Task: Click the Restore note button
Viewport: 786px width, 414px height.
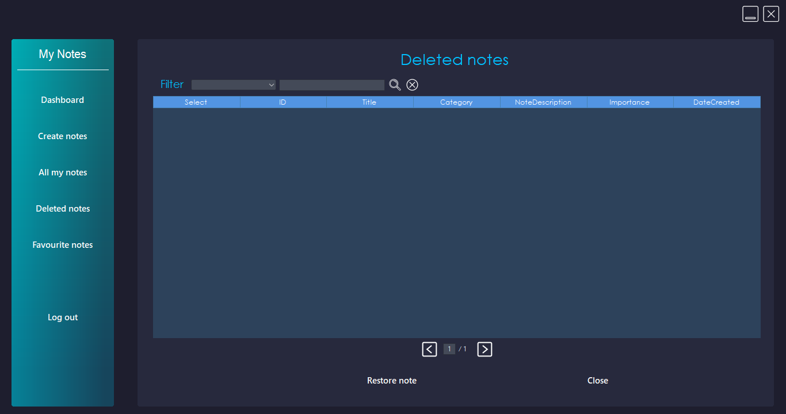Action: pos(392,381)
